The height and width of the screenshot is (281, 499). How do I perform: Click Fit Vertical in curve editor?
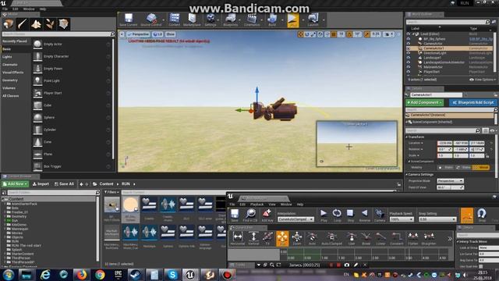[x=253, y=238]
